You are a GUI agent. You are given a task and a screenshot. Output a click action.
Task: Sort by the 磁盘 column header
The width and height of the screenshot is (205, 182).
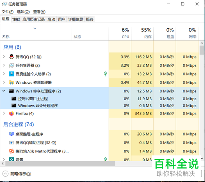(x=165, y=34)
